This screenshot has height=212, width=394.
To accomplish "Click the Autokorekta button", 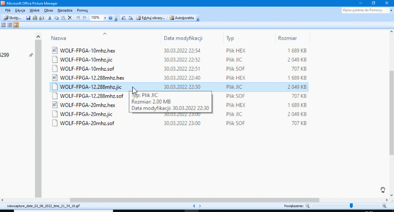I will tap(182, 18).
